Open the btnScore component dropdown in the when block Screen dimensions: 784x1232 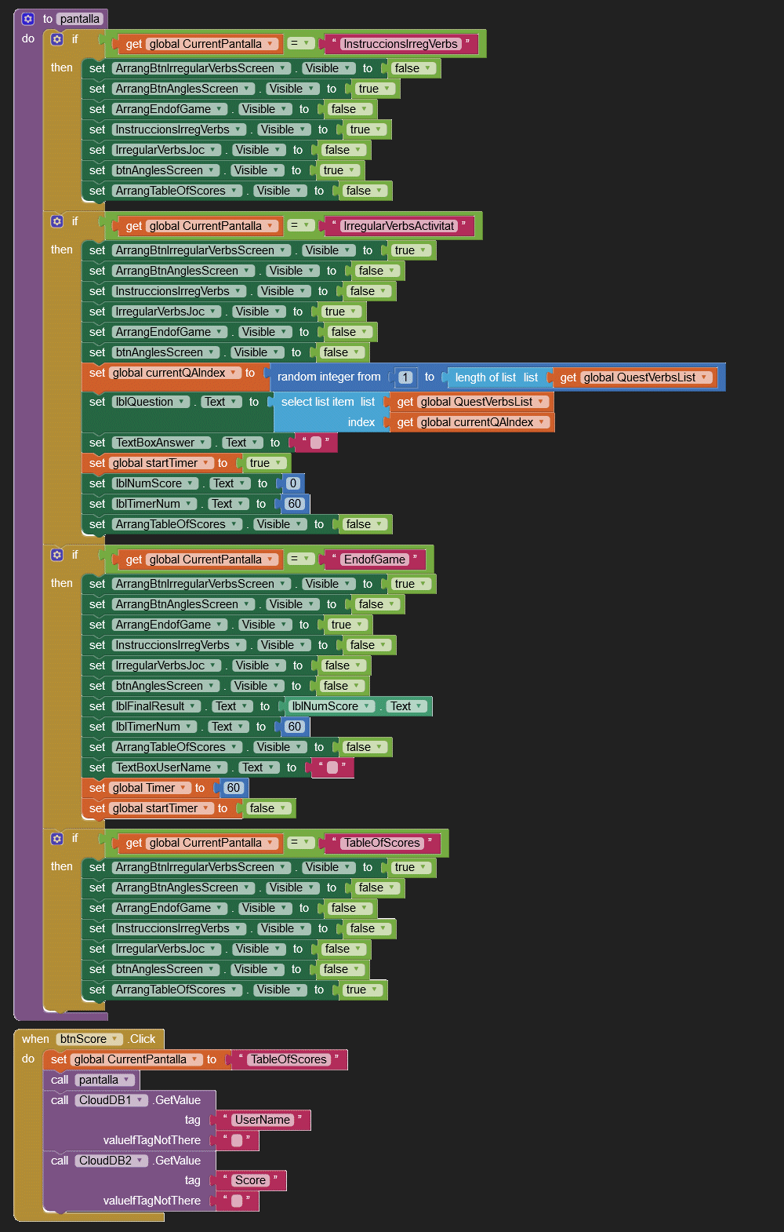tap(89, 1039)
